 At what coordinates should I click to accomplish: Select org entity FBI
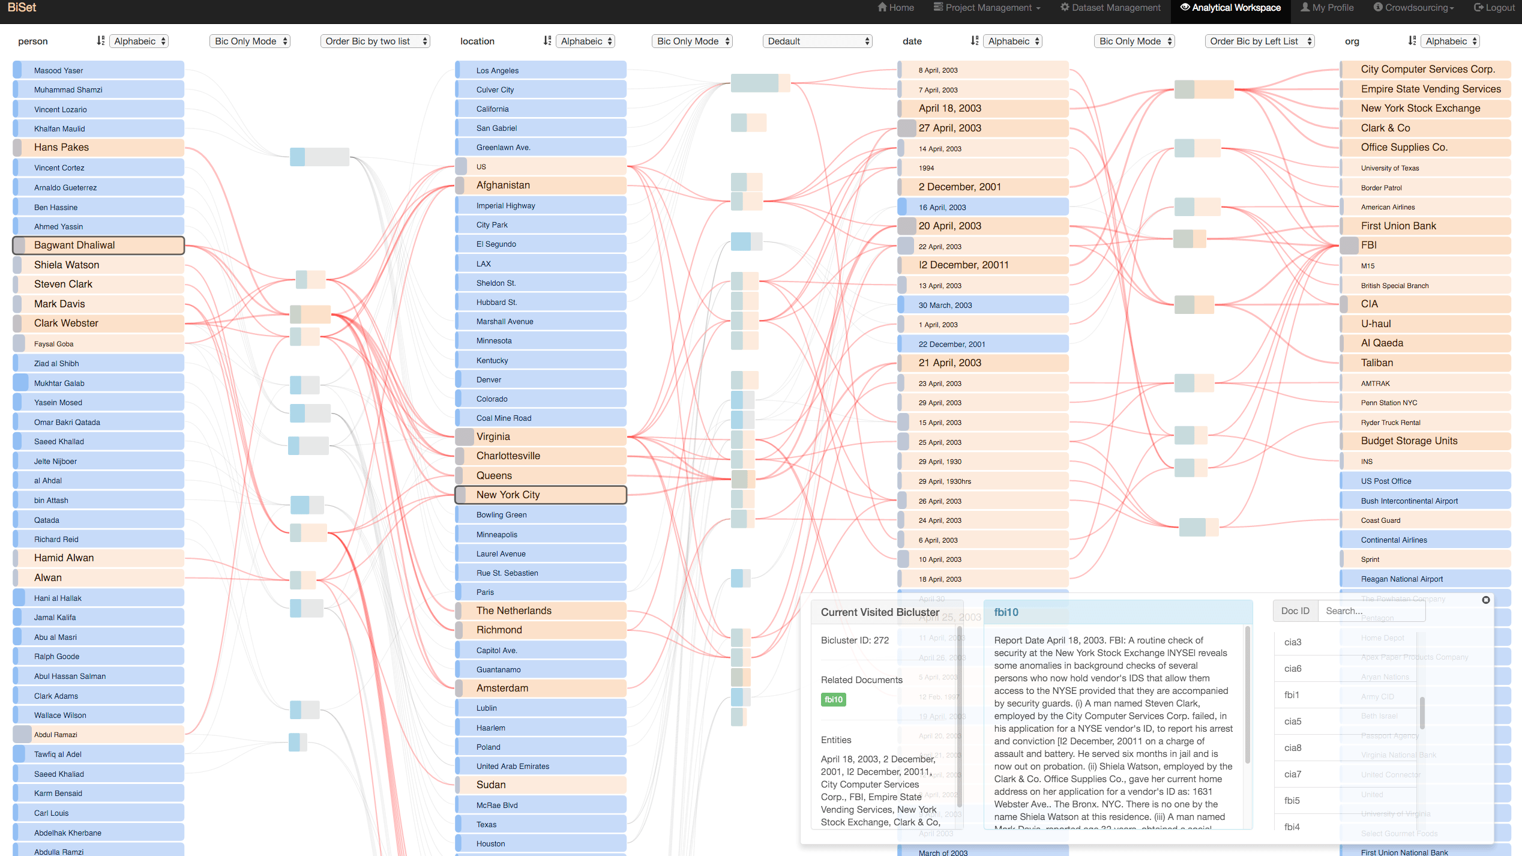coord(1425,245)
